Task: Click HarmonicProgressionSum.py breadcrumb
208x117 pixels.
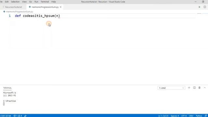Action: [19, 12]
